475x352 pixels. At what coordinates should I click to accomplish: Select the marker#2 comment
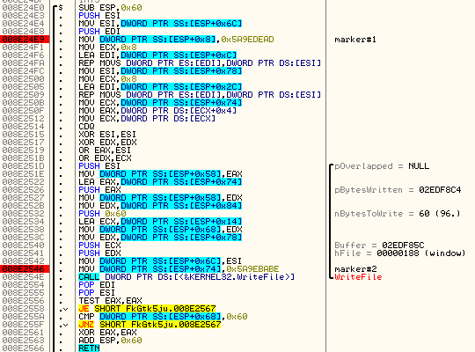tap(355, 269)
